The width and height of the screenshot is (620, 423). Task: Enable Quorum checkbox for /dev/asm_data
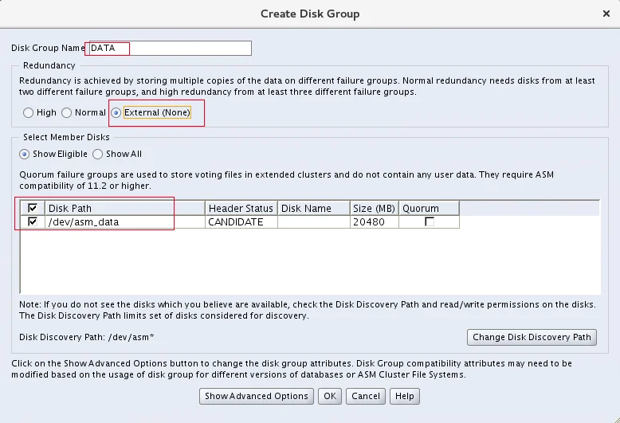point(430,221)
